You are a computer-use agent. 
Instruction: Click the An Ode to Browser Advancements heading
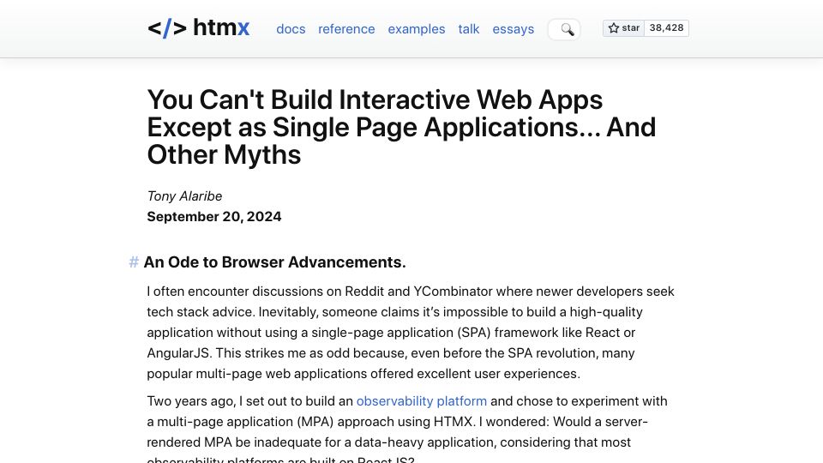point(274,262)
